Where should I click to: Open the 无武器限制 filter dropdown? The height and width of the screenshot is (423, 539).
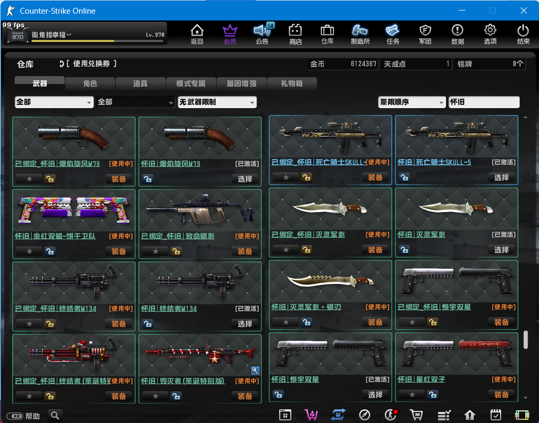tap(217, 102)
